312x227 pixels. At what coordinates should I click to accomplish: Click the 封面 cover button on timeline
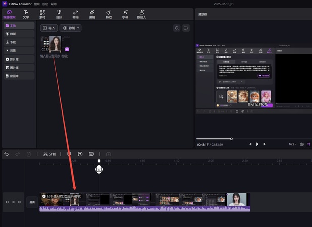pyautogui.click(x=32, y=202)
